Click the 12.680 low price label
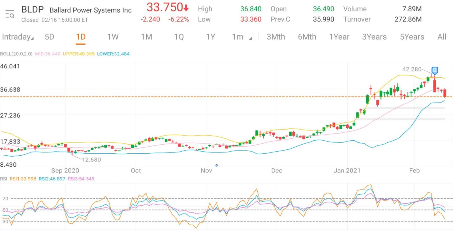Screen dimensions: 453x233 coord(91,160)
